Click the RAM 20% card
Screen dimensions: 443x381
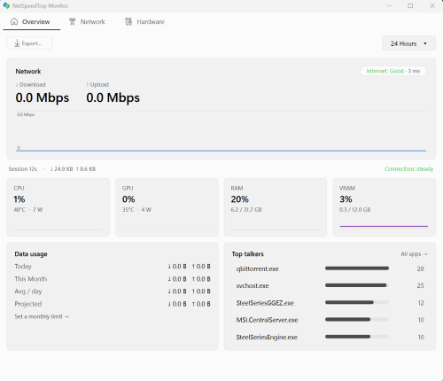click(276, 207)
